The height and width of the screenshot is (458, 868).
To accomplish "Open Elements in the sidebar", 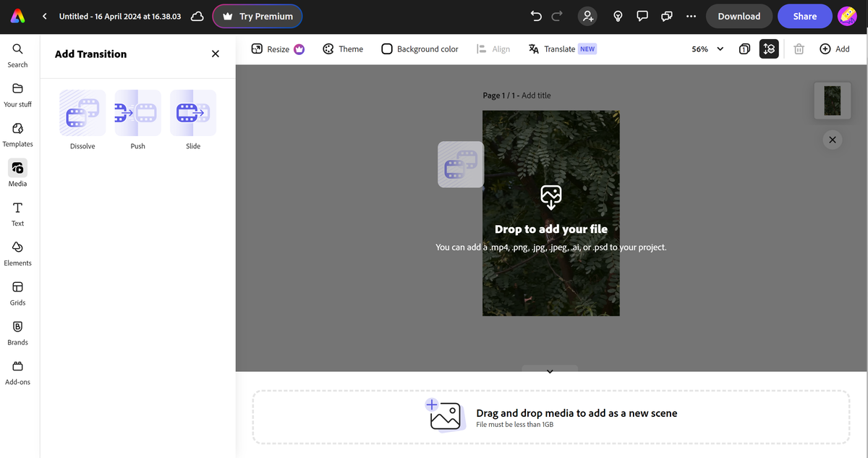I will pyautogui.click(x=17, y=253).
